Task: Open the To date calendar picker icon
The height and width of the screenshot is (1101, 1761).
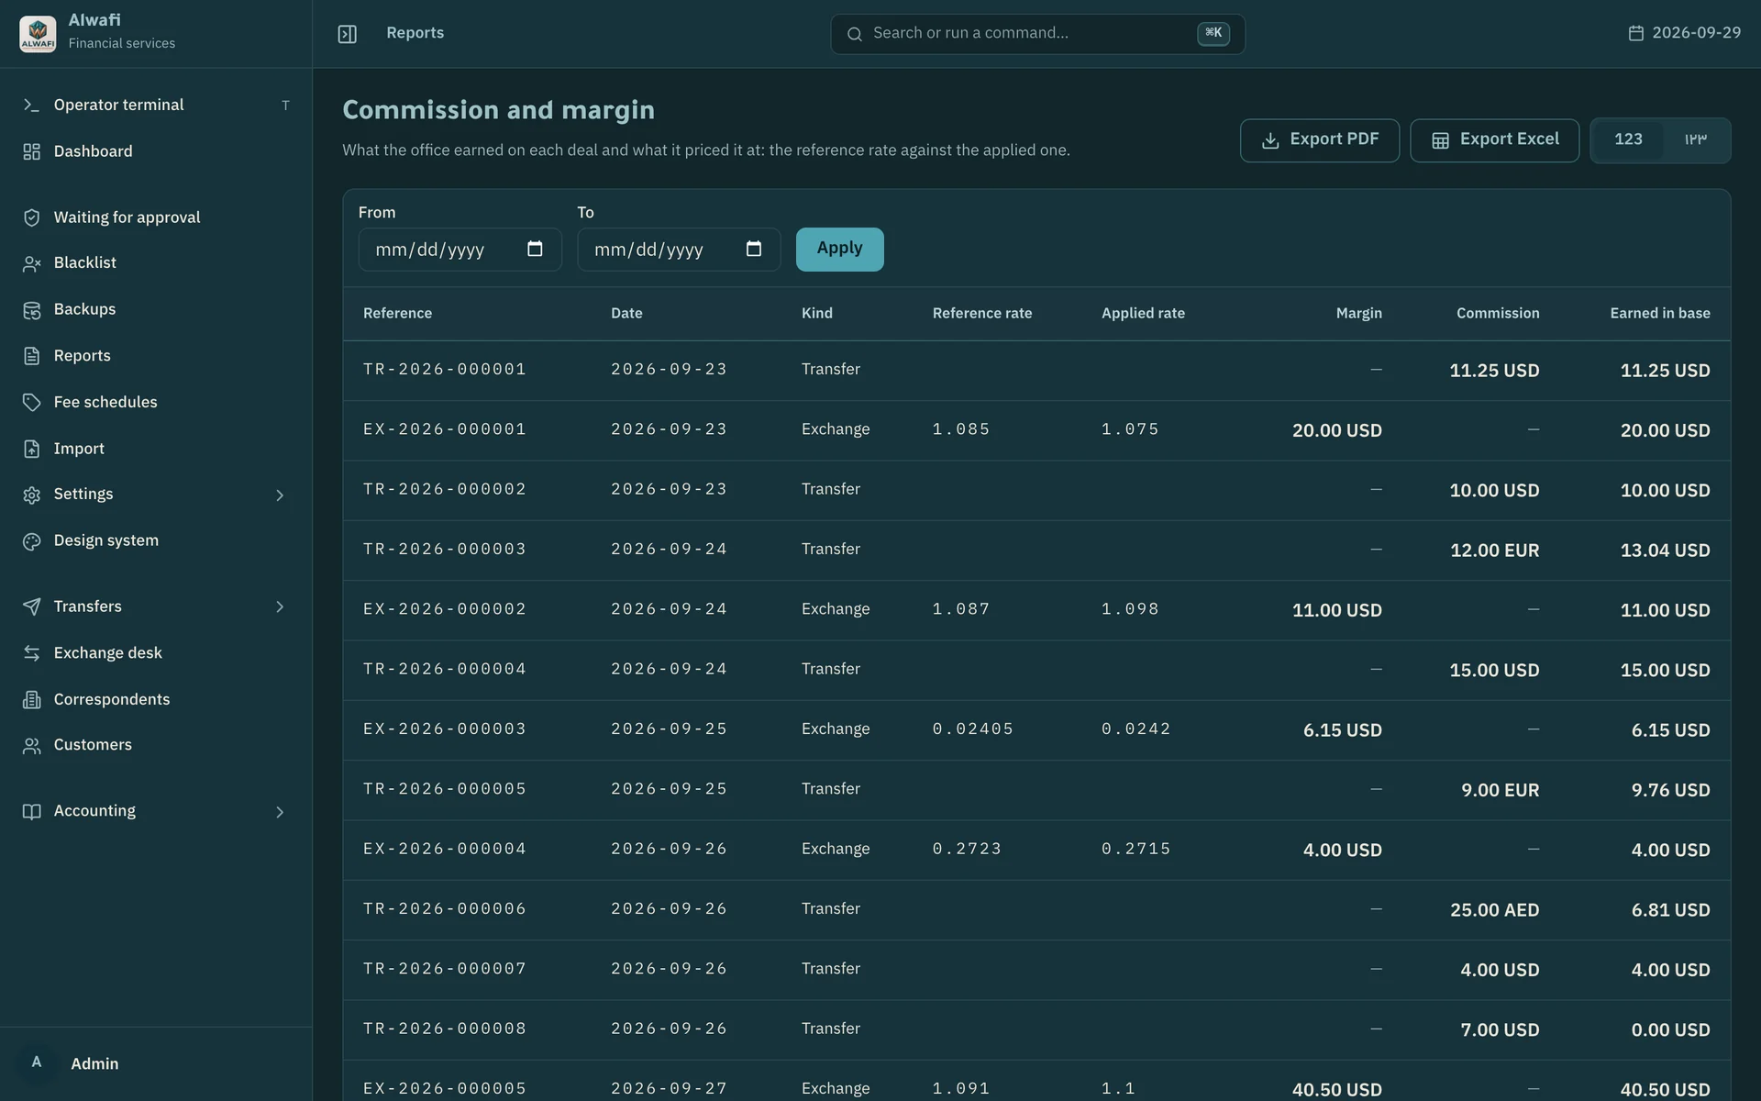Action: (754, 249)
